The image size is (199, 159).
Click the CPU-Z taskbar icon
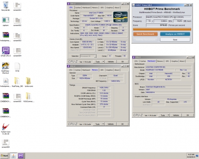point(21,156)
